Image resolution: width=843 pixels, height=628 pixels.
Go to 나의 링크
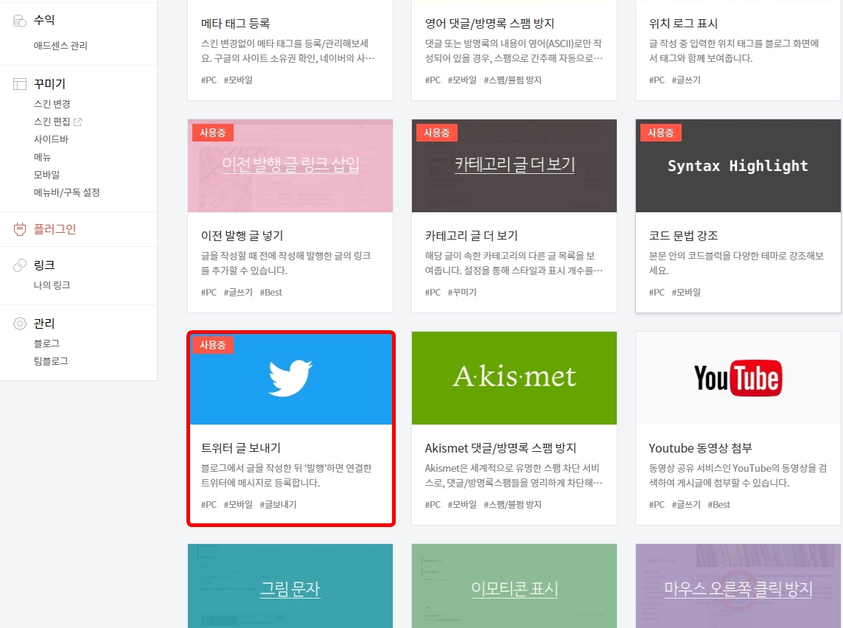pos(52,285)
